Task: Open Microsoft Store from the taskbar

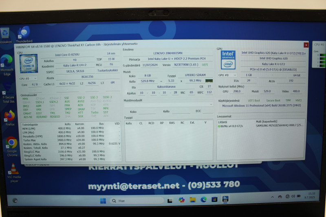Action: (x=214, y=199)
